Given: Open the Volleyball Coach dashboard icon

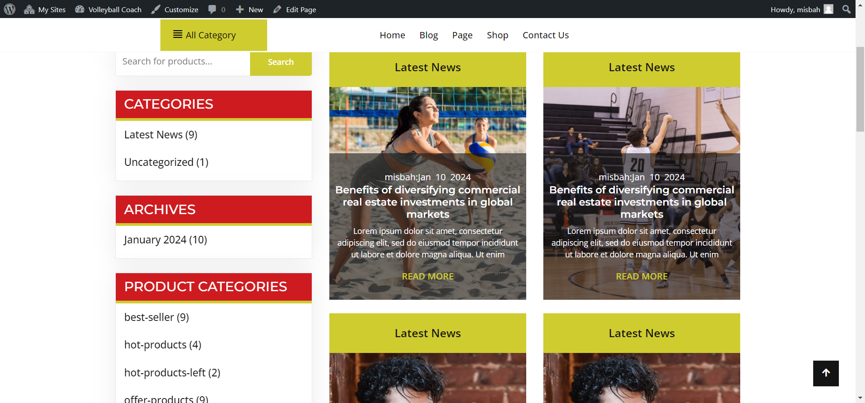Looking at the screenshot, I should click(80, 9).
